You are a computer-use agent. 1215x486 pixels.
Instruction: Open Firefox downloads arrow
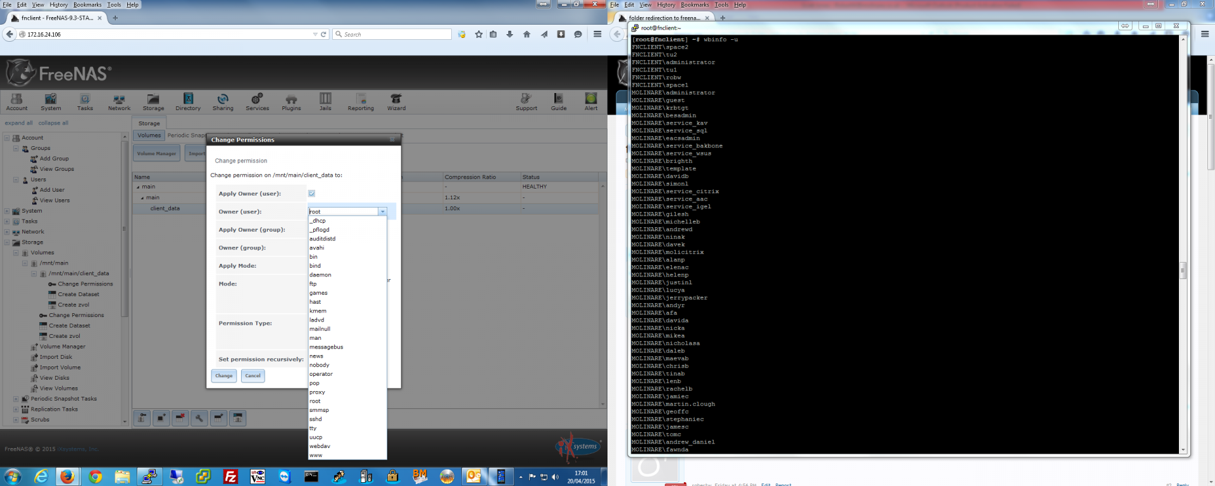[509, 34]
